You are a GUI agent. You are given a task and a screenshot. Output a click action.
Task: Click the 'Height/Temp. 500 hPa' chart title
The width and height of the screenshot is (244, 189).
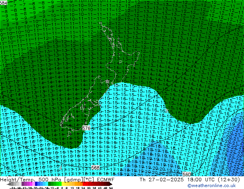[30, 180]
